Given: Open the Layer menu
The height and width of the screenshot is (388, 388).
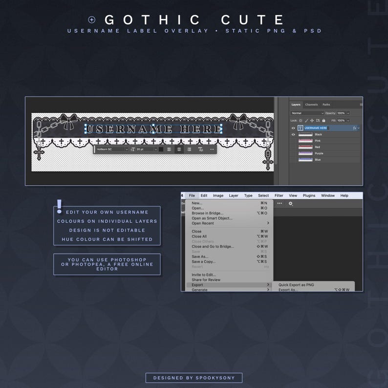Looking at the screenshot, I should click(234, 195).
